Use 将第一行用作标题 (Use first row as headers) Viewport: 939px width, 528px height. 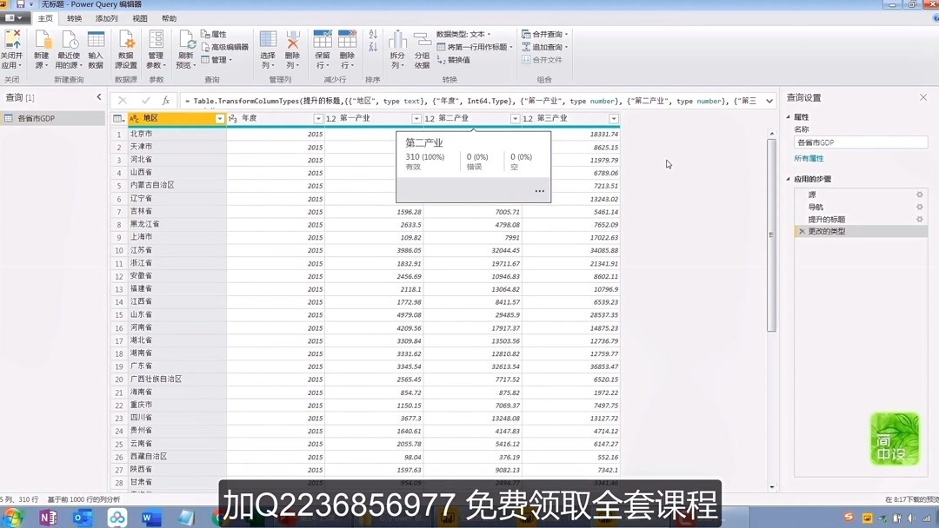pos(474,46)
